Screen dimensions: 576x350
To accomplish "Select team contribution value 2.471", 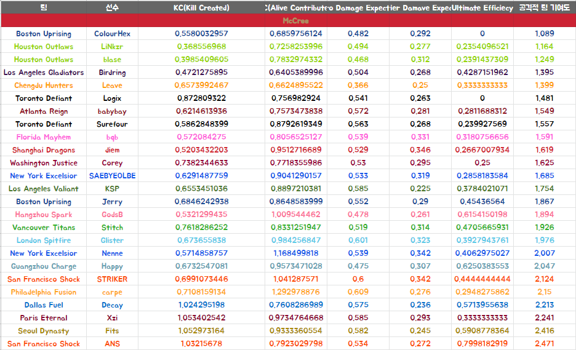I will [x=545, y=344].
